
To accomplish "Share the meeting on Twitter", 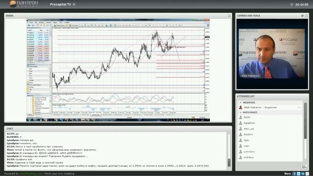I will tap(298, 174).
